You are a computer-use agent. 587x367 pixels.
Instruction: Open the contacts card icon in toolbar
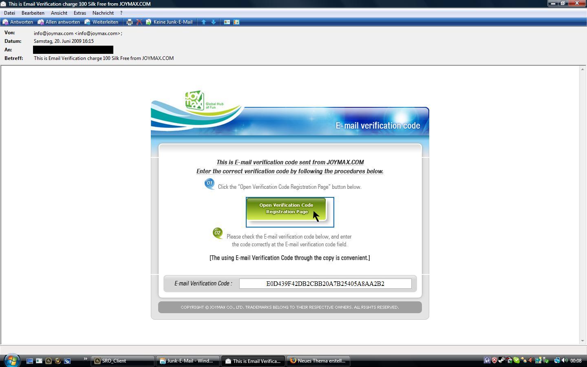pos(227,22)
